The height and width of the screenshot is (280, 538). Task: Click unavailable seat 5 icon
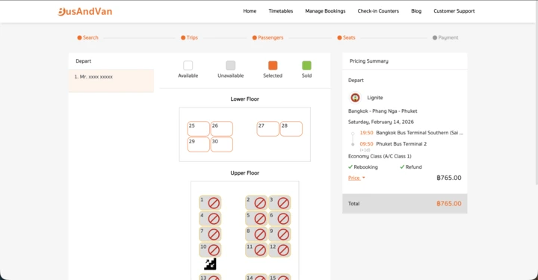click(260, 219)
